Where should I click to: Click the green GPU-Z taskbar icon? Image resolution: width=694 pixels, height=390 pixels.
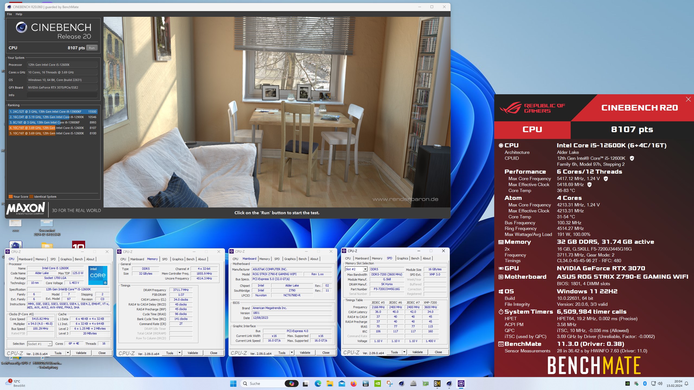click(x=425, y=383)
